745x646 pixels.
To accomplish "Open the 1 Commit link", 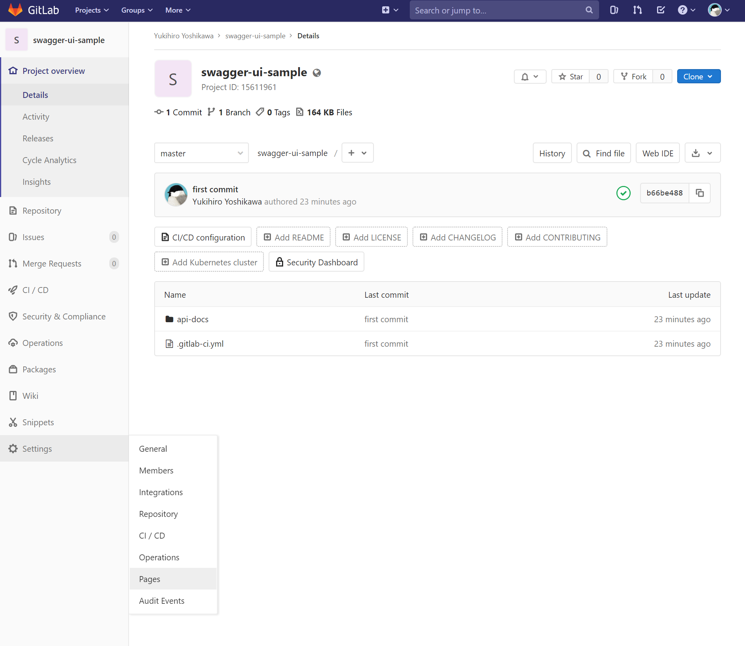I will point(178,112).
